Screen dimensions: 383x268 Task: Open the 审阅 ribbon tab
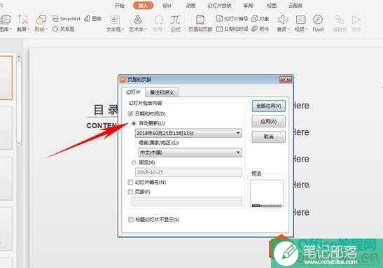248,6
